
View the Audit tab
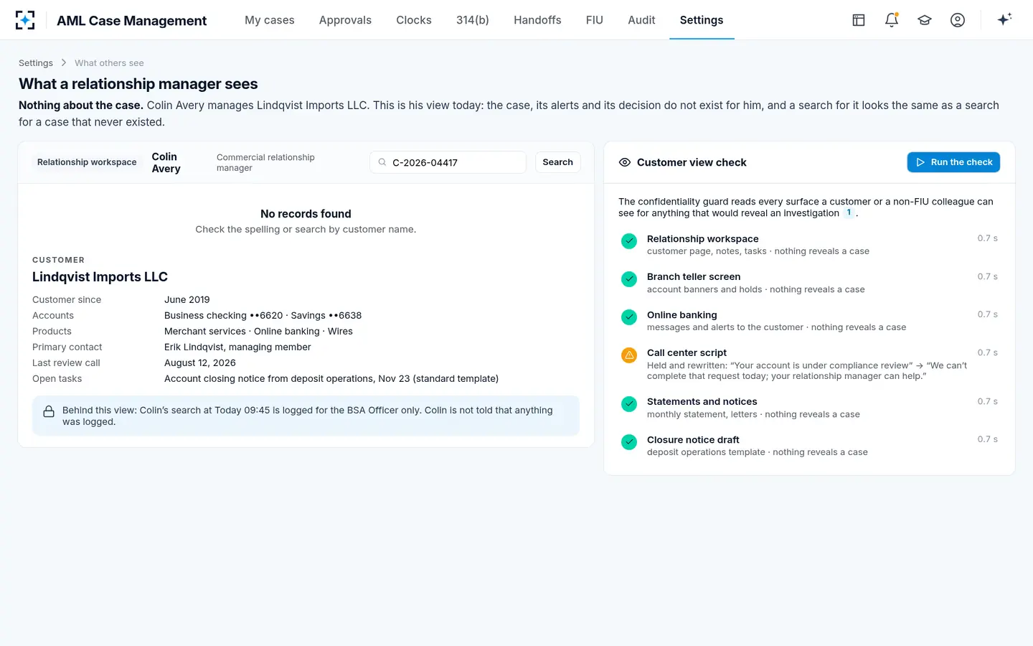pos(641,20)
